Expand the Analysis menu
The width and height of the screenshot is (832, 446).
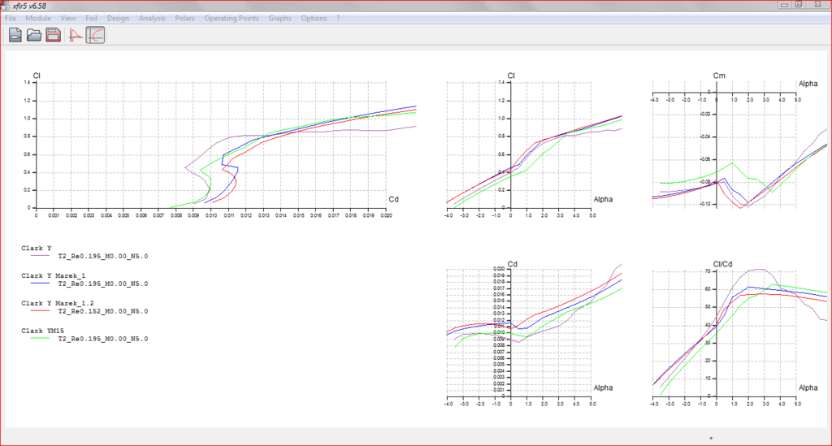tap(152, 18)
